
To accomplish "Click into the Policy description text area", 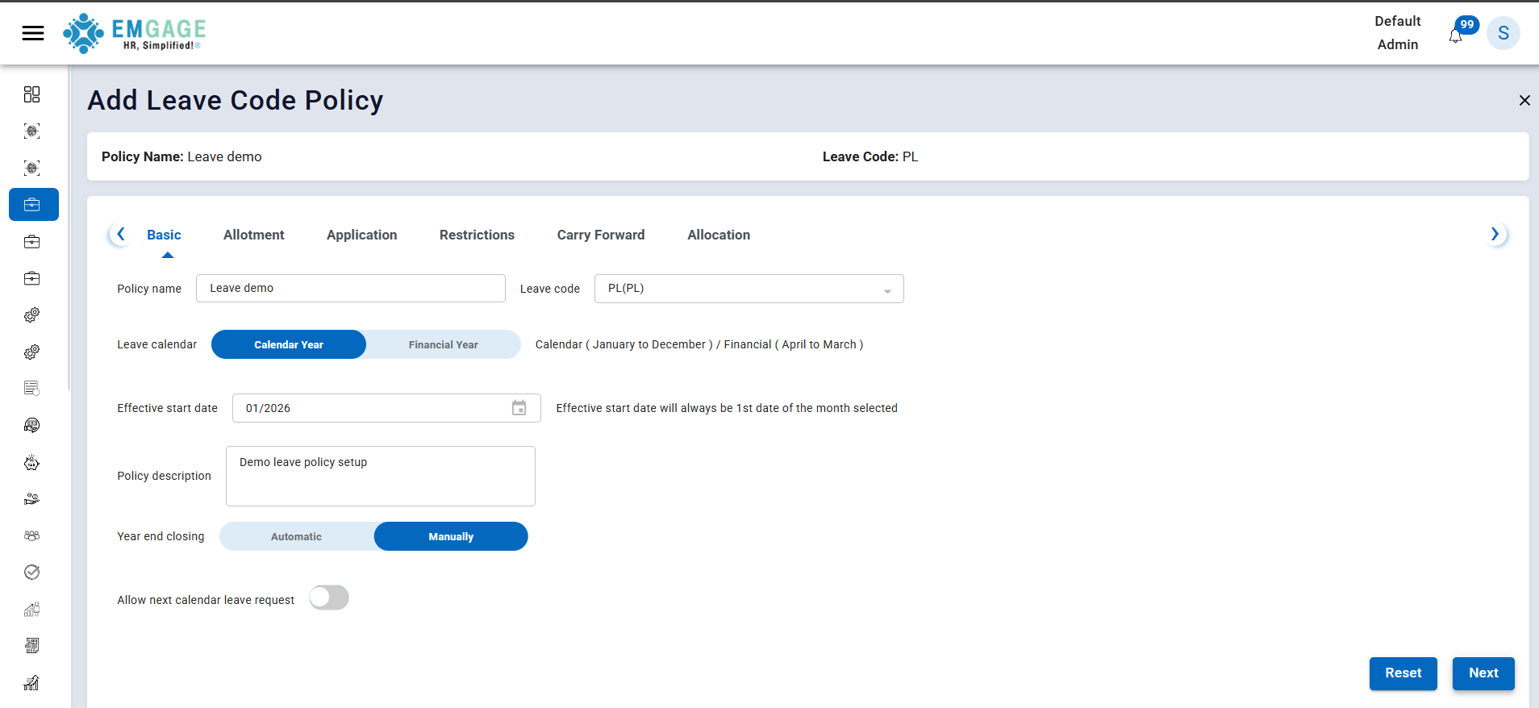I will (380, 476).
